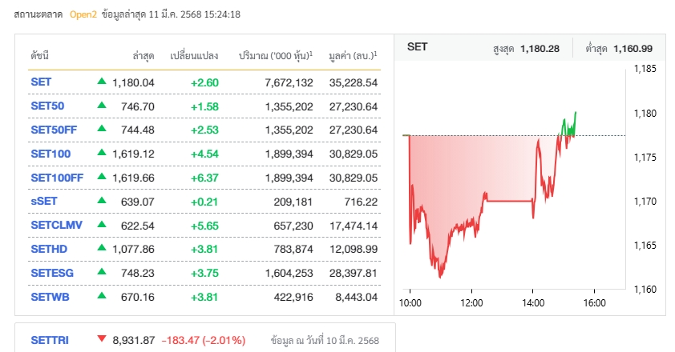Open the SETHD index link

[x=47, y=249]
